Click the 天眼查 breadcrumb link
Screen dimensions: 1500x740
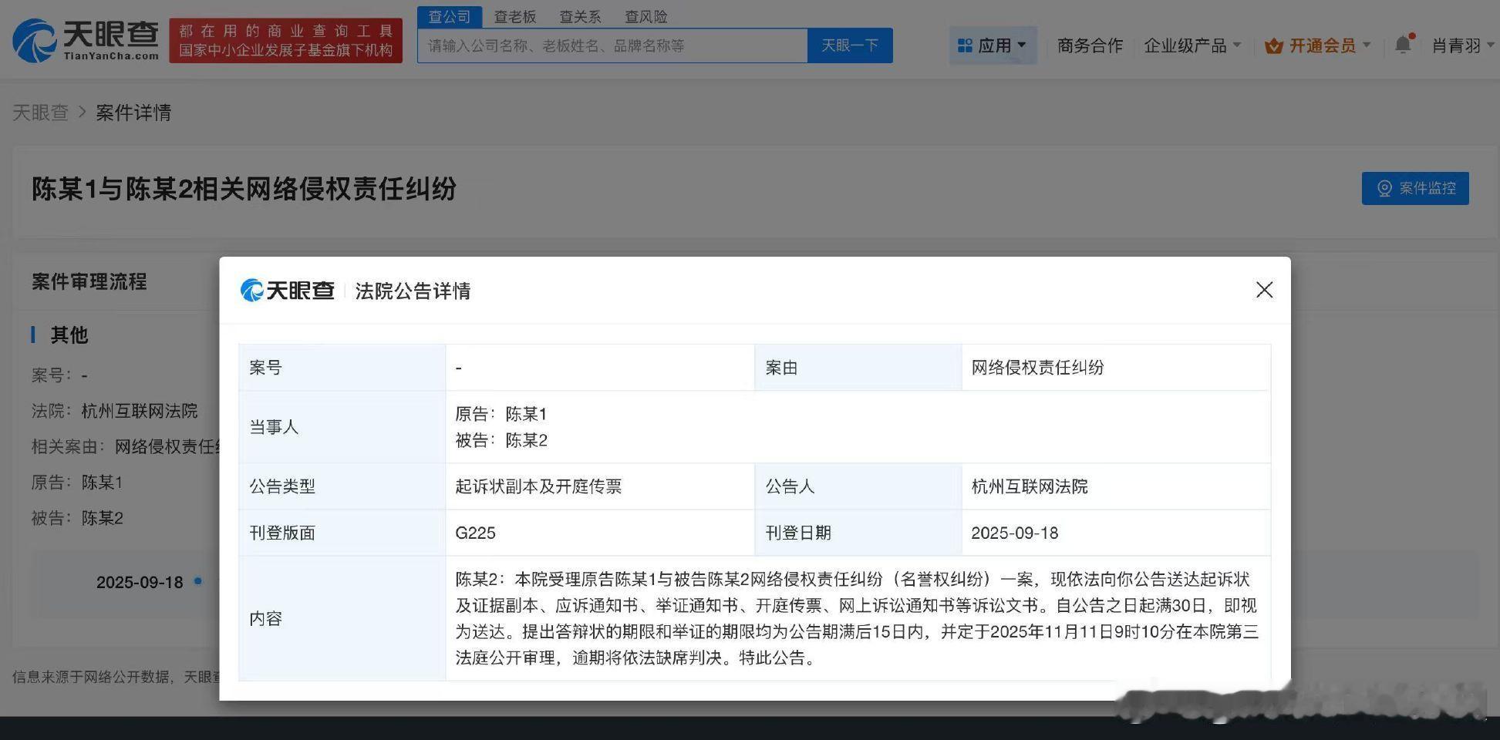coord(40,113)
